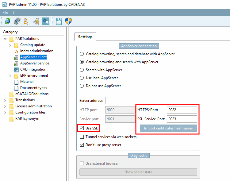The image size is (230, 181).
Task: Click the PARTadmin title bar app icon
Action: 5,4
